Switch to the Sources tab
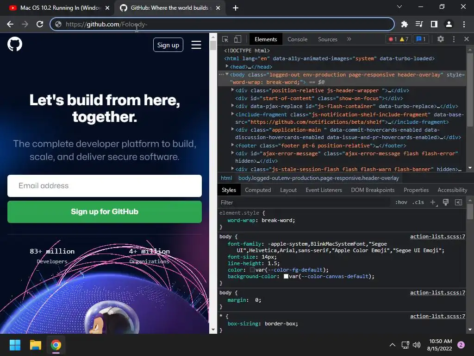 tap(327, 39)
